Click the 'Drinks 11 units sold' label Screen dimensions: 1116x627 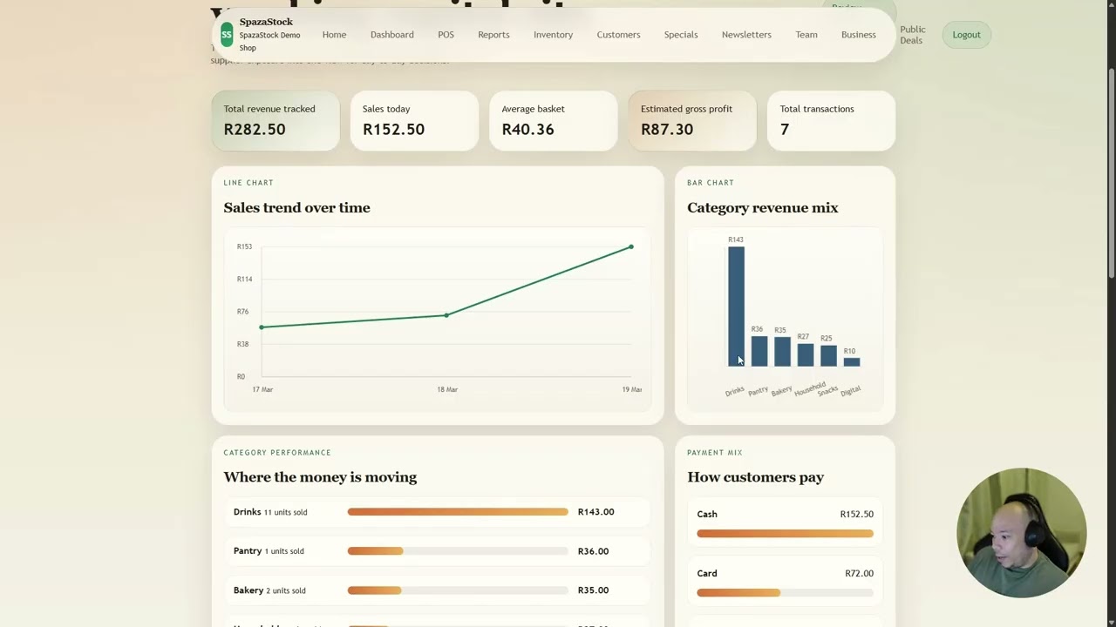270,512
